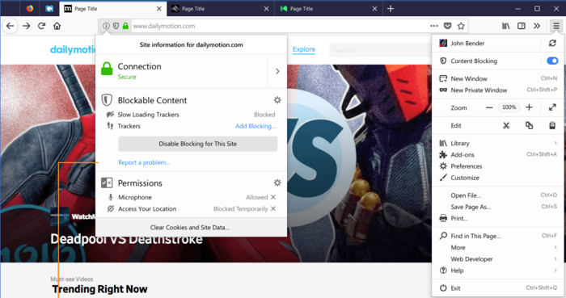Open Blockable Content settings gear
Screen dimensions: 566x298
277,100
